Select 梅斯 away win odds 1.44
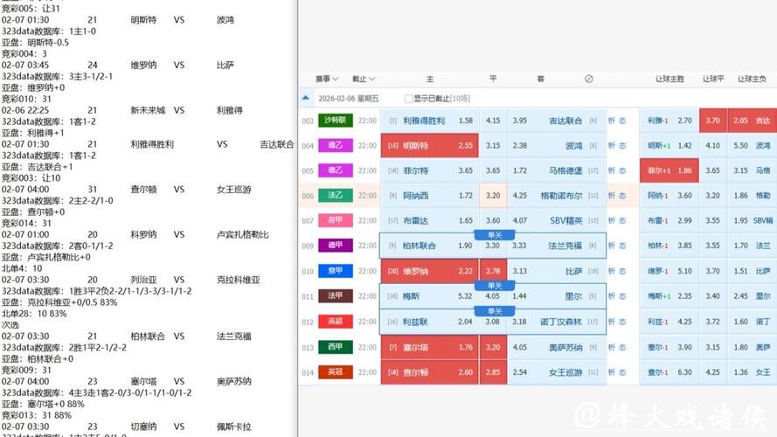The height and width of the screenshot is (437, 777). 520,296
